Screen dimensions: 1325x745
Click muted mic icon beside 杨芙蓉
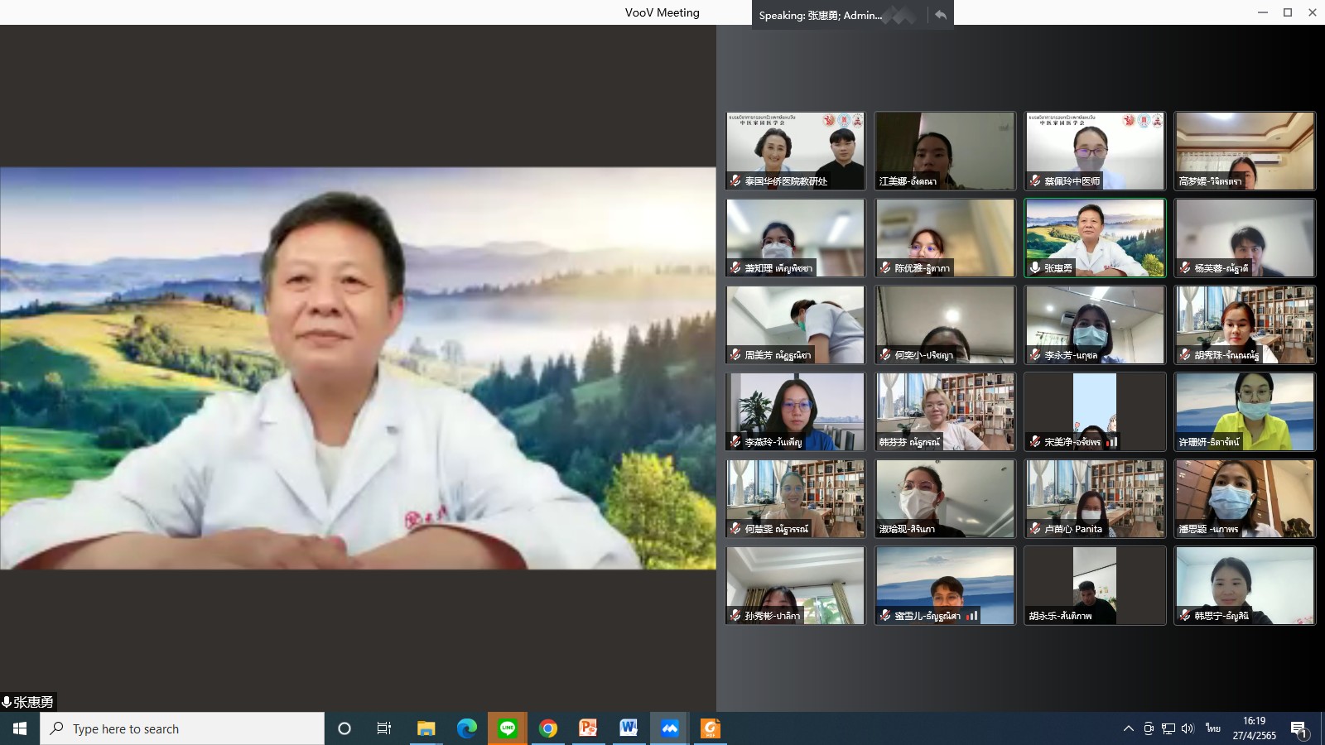1185,267
